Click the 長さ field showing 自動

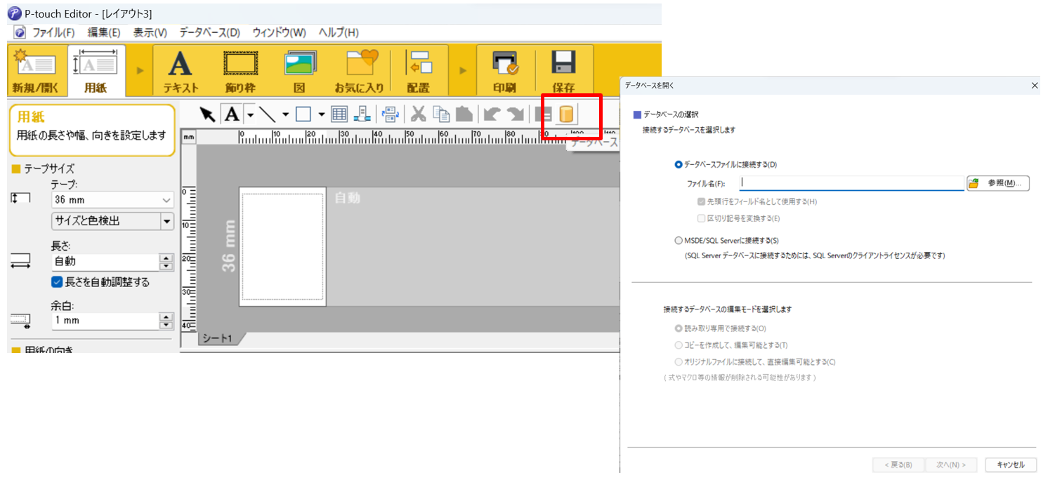[x=106, y=262]
